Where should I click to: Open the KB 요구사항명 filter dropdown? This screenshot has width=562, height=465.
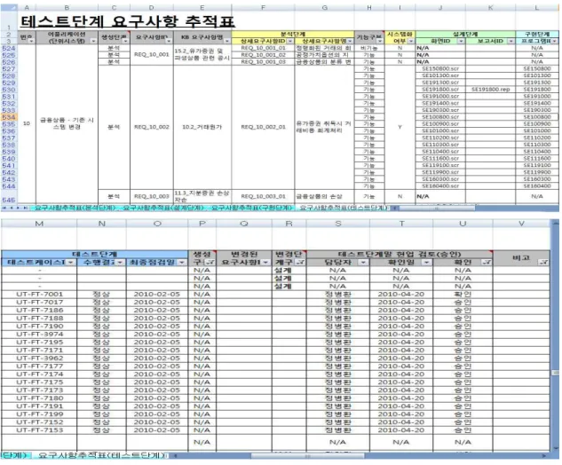pos(227,41)
